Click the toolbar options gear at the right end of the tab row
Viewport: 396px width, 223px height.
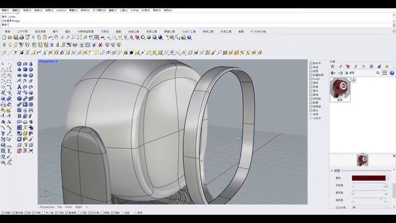click(x=394, y=32)
